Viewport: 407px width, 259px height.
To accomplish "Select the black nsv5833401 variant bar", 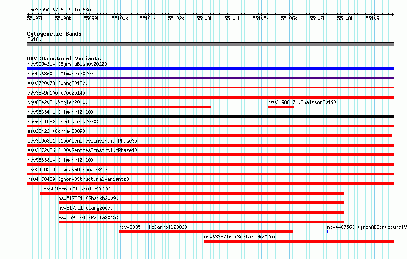I will (x=210, y=116).
